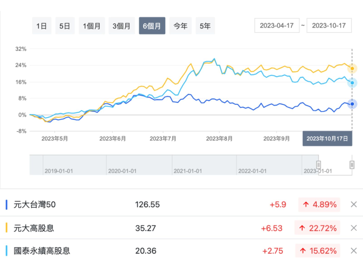The width and height of the screenshot is (363, 272).
Task: Select the 5日 time range
Action: (x=64, y=26)
